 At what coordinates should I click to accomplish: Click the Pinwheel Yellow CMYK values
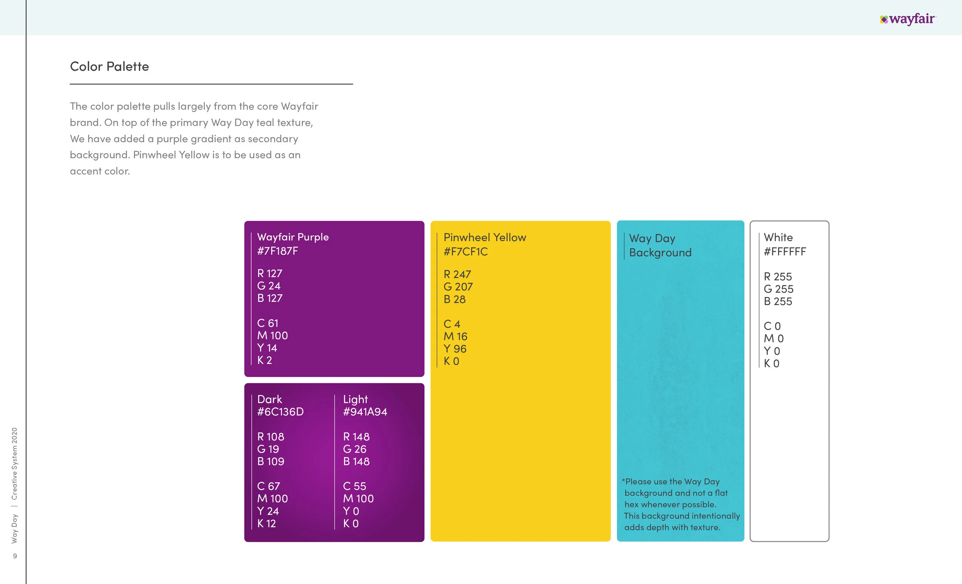tap(455, 343)
